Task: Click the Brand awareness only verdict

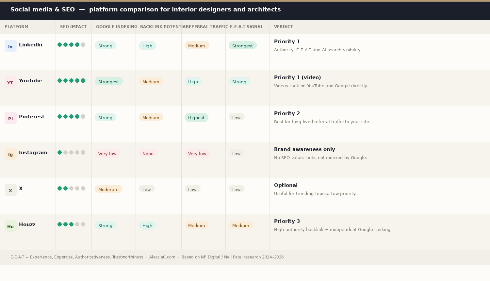Action: pos(304,149)
